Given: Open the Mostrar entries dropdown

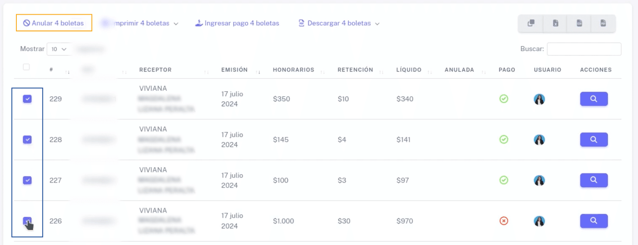Looking at the screenshot, I should pyautogui.click(x=59, y=49).
